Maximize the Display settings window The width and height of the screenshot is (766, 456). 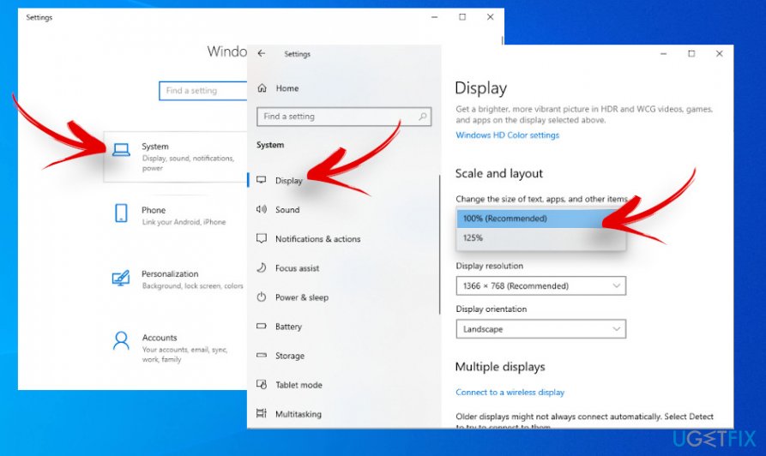click(x=691, y=54)
